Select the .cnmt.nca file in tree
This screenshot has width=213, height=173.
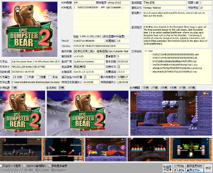tap(177, 68)
